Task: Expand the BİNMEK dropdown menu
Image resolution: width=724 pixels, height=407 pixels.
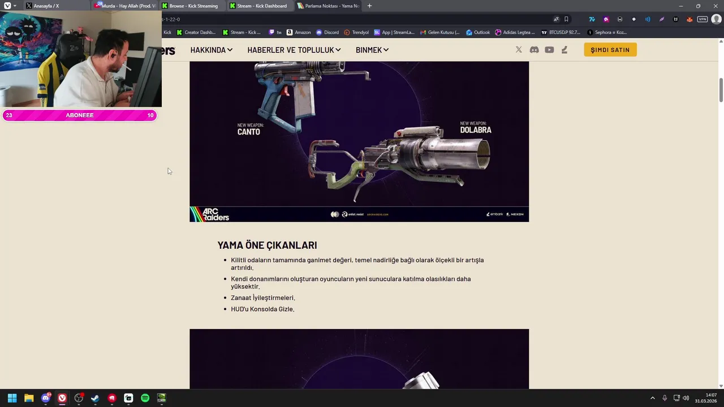Action: pyautogui.click(x=372, y=50)
